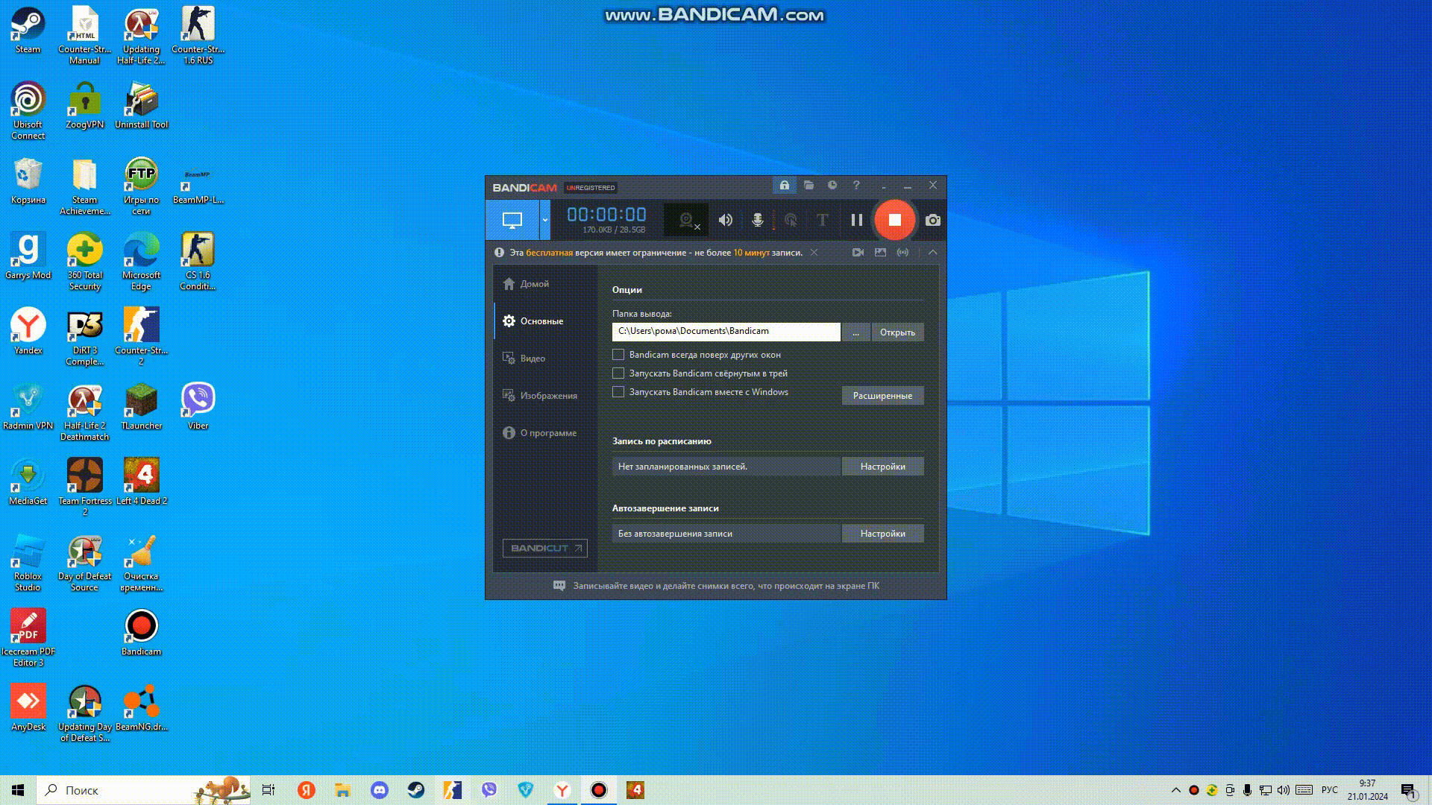
Task: Switch to the Видео tab
Action: pos(533,359)
